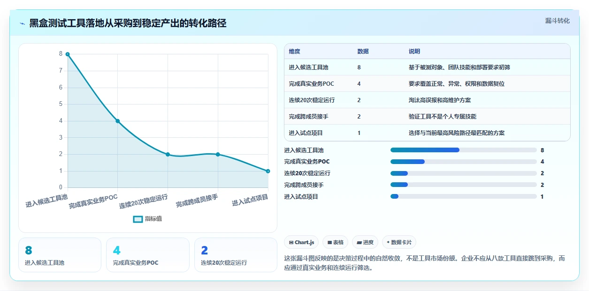Select table row cell 连续20次稳定运行
Screen dimensions: 589x291
[x=312, y=100]
